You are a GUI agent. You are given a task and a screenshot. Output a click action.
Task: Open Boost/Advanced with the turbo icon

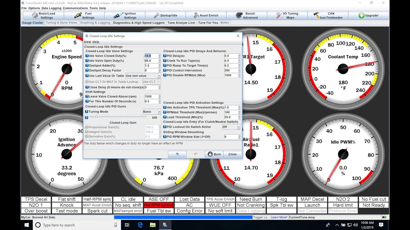pyautogui.click(x=239, y=15)
